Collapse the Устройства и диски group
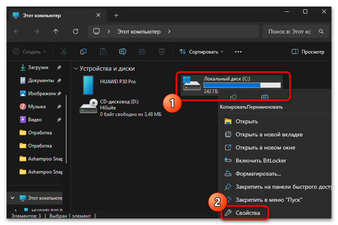Viewport: 338px width, 225px height. pos(76,69)
